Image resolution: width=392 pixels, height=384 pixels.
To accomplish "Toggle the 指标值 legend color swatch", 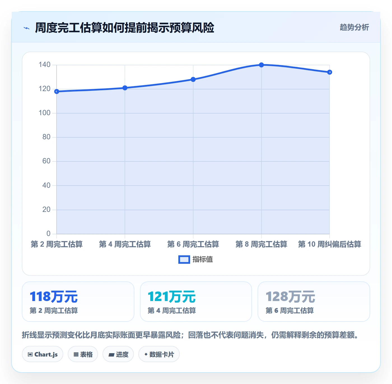I will [184, 260].
